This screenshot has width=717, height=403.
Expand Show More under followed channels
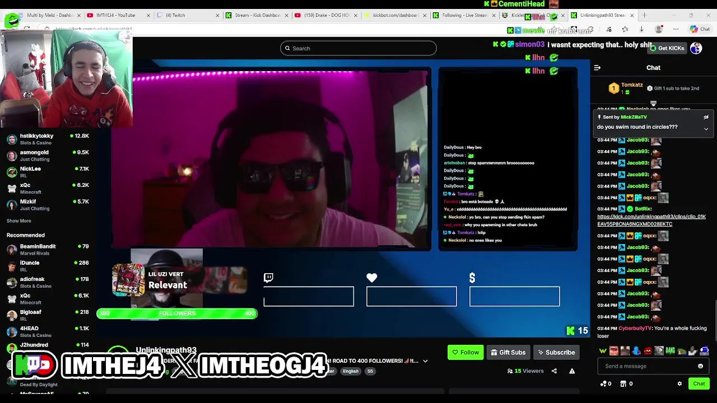point(18,221)
